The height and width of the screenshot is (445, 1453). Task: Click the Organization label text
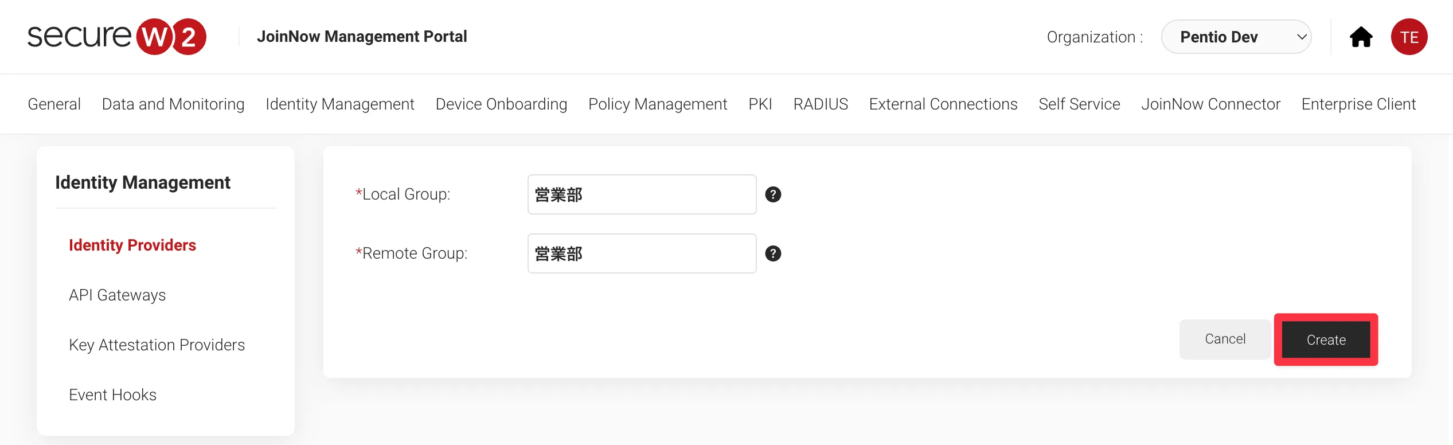pyautogui.click(x=1095, y=37)
